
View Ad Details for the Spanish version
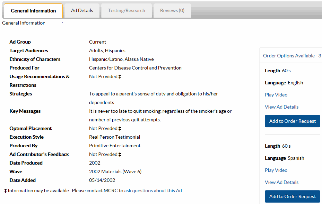(x=281, y=182)
